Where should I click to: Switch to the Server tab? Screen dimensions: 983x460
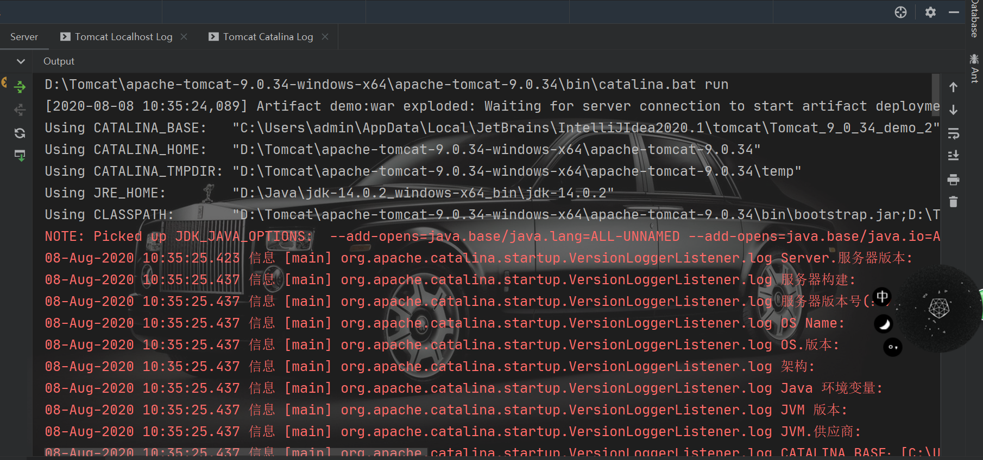click(24, 37)
